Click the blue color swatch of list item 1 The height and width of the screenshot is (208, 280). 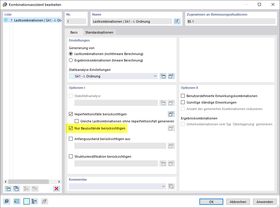coord(6,20)
